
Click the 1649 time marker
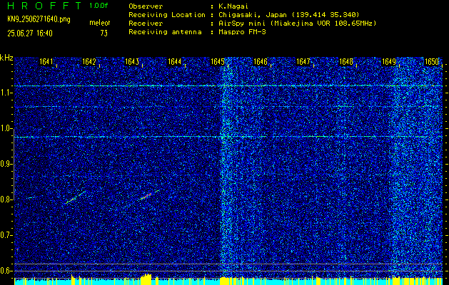tap(389, 62)
